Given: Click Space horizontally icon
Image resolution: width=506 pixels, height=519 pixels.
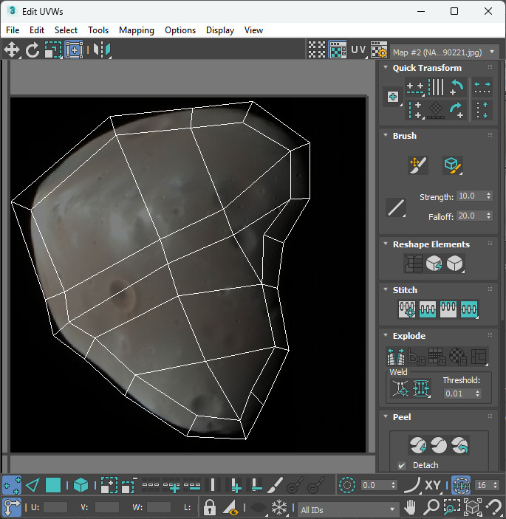Looking at the screenshot, I should pyautogui.click(x=482, y=88).
